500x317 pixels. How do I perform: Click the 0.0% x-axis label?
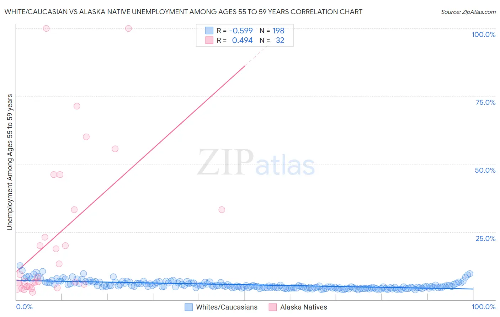[24, 307]
